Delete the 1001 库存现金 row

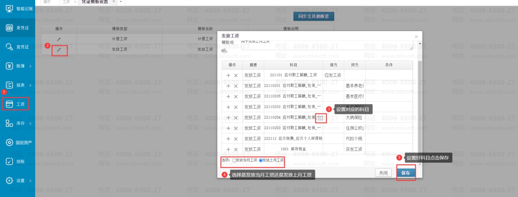pyautogui.click(x=236, y=150)
